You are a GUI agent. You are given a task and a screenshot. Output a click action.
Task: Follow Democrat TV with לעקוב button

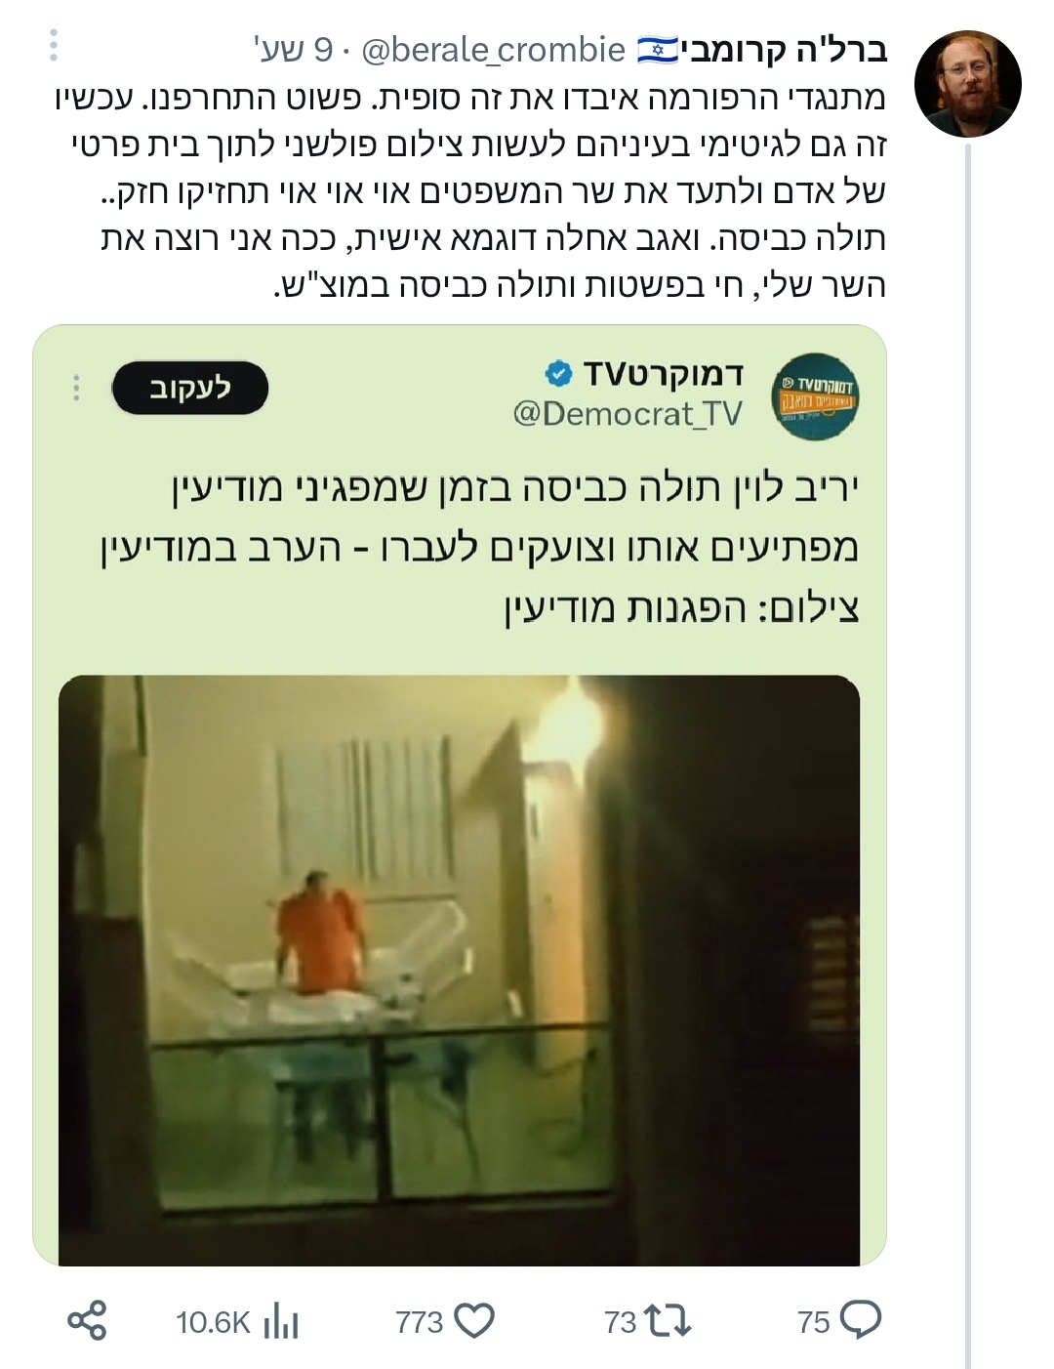coord(190,388)
